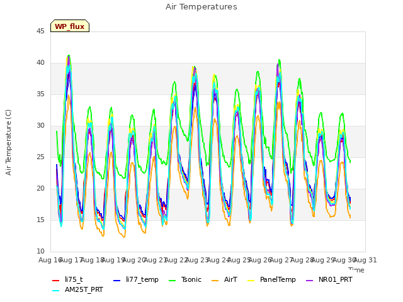Click the green Tsonic color marker
The width and height of the screenshot is (403, 302).
tap(172, 281)
